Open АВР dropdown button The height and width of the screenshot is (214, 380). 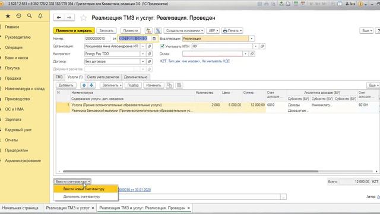[x=213, y=30]
